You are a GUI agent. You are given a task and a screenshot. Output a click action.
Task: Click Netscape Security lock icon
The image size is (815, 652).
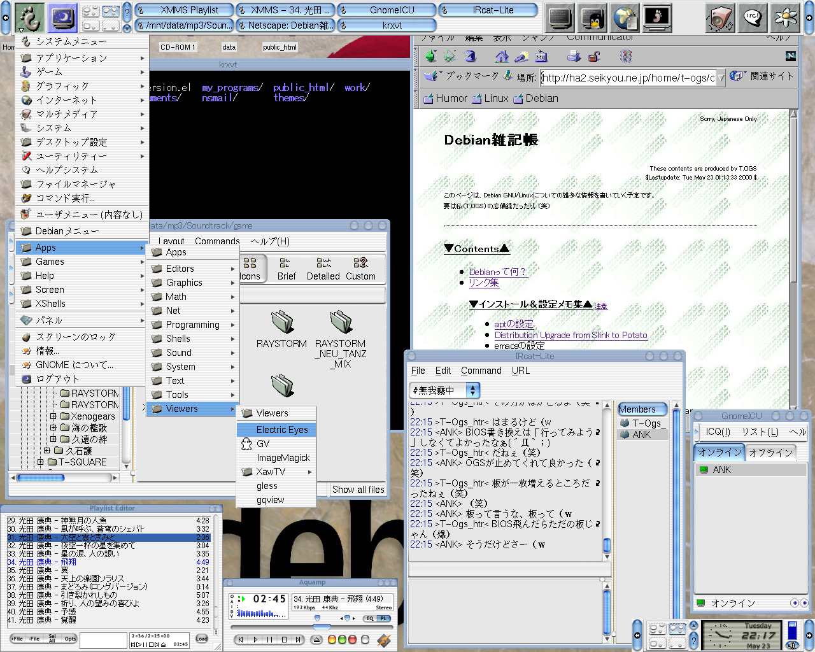pos(593,57)
